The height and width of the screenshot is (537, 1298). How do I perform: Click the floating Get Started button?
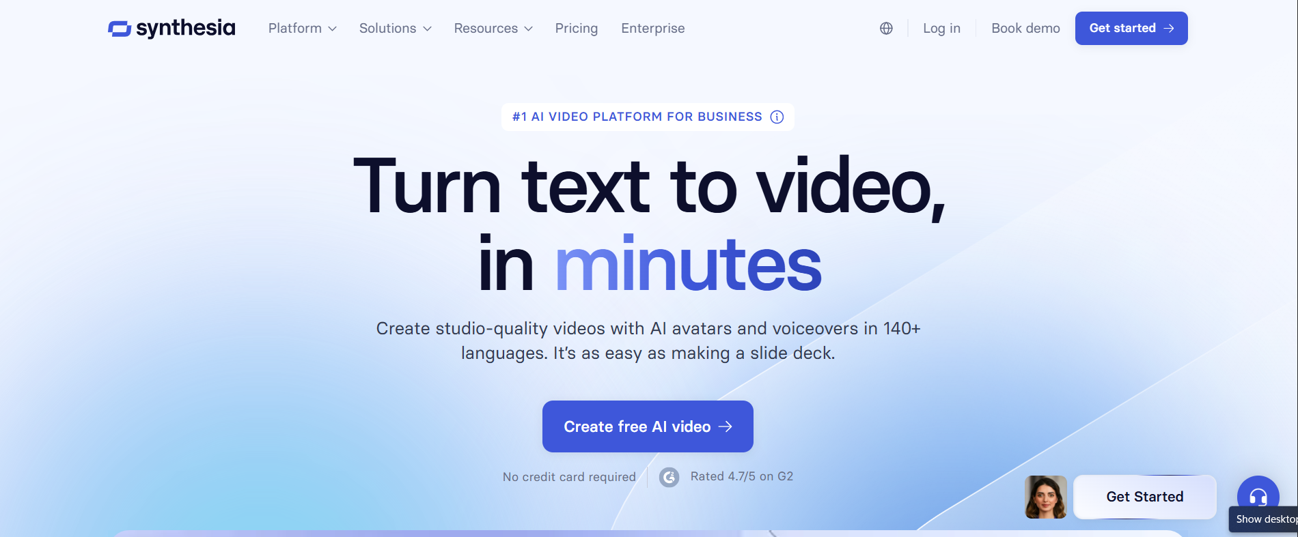pos(1145,497)
